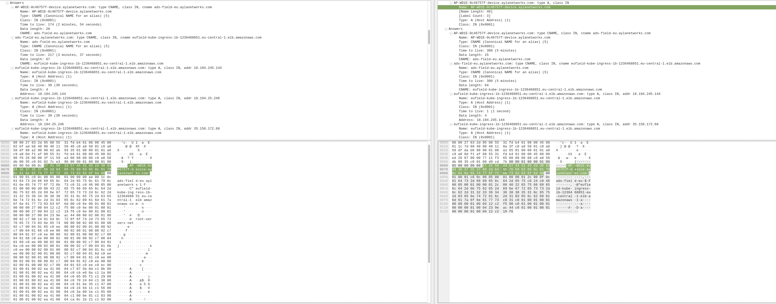Select 'Time to live: 174 (2 minutes, 54 seconds)'

coord(61,25)
